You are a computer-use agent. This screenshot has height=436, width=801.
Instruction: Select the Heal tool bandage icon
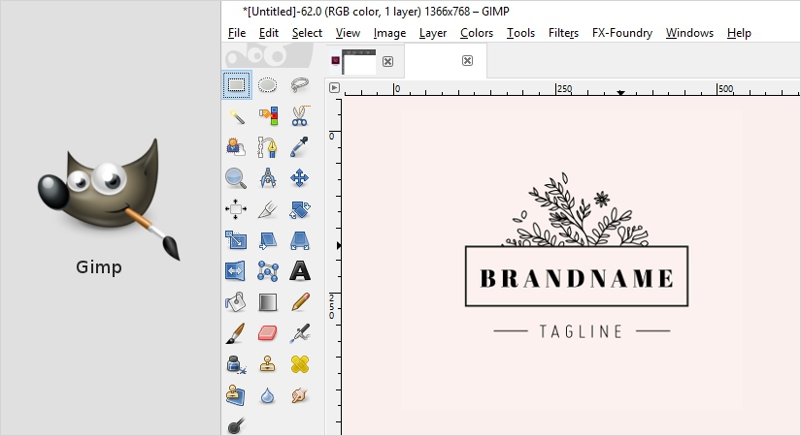(300, 363)
